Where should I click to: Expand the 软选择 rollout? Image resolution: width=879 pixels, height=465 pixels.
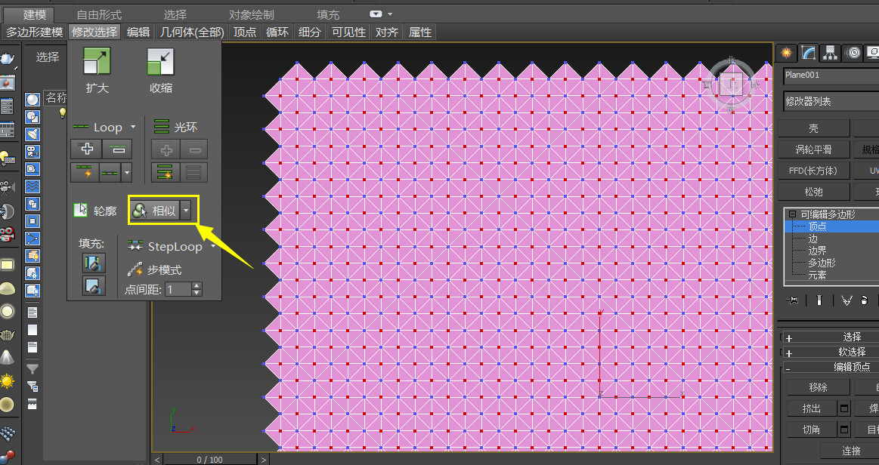[830, 352]
